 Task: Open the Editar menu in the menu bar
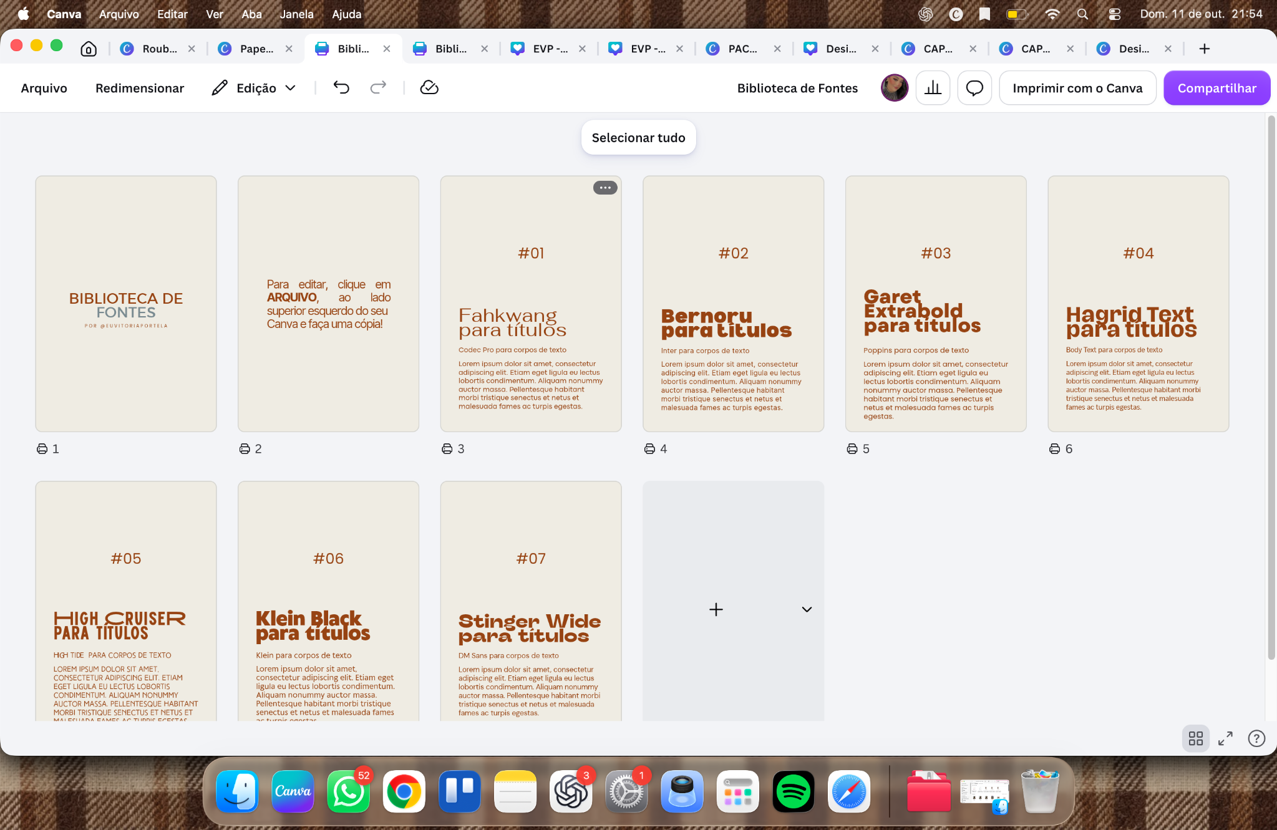click(x=172, y=14)
